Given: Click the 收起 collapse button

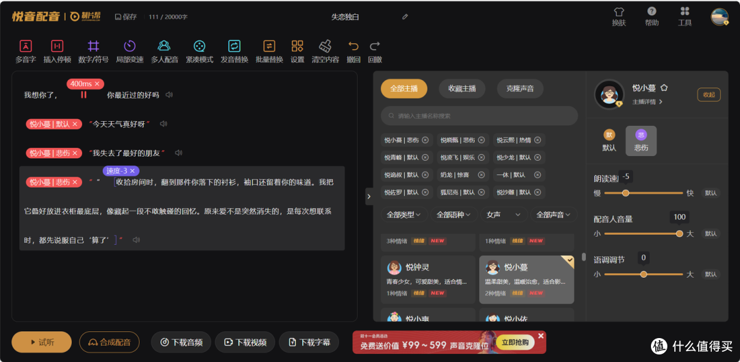Looking at the screenshot, I should pos(709,94).
